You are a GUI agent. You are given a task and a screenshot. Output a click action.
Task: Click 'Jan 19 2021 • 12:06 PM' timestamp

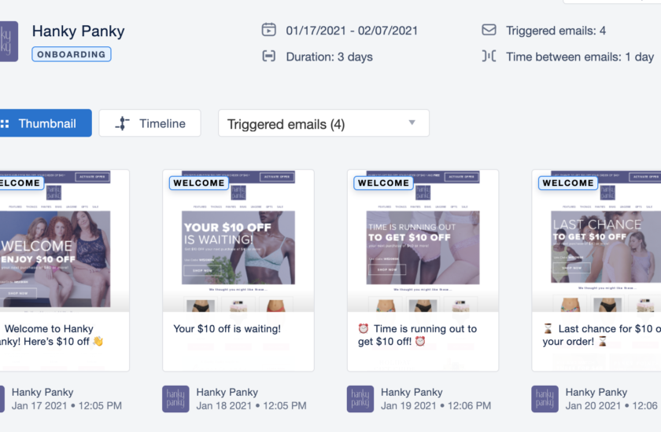click(x=436, y=406)
